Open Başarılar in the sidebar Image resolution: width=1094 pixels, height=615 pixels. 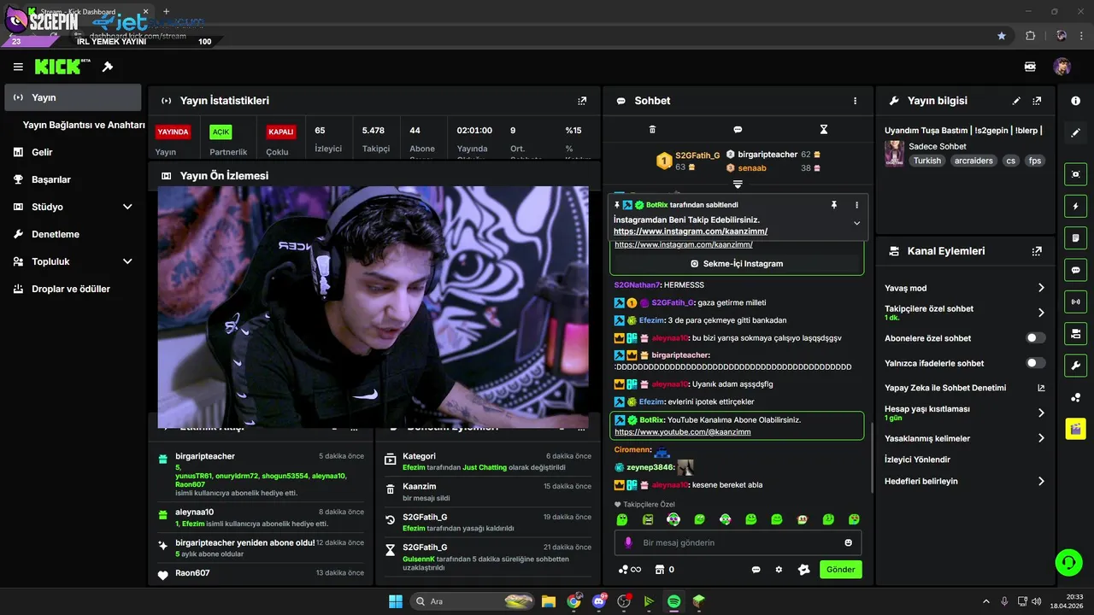coord(73,179)
